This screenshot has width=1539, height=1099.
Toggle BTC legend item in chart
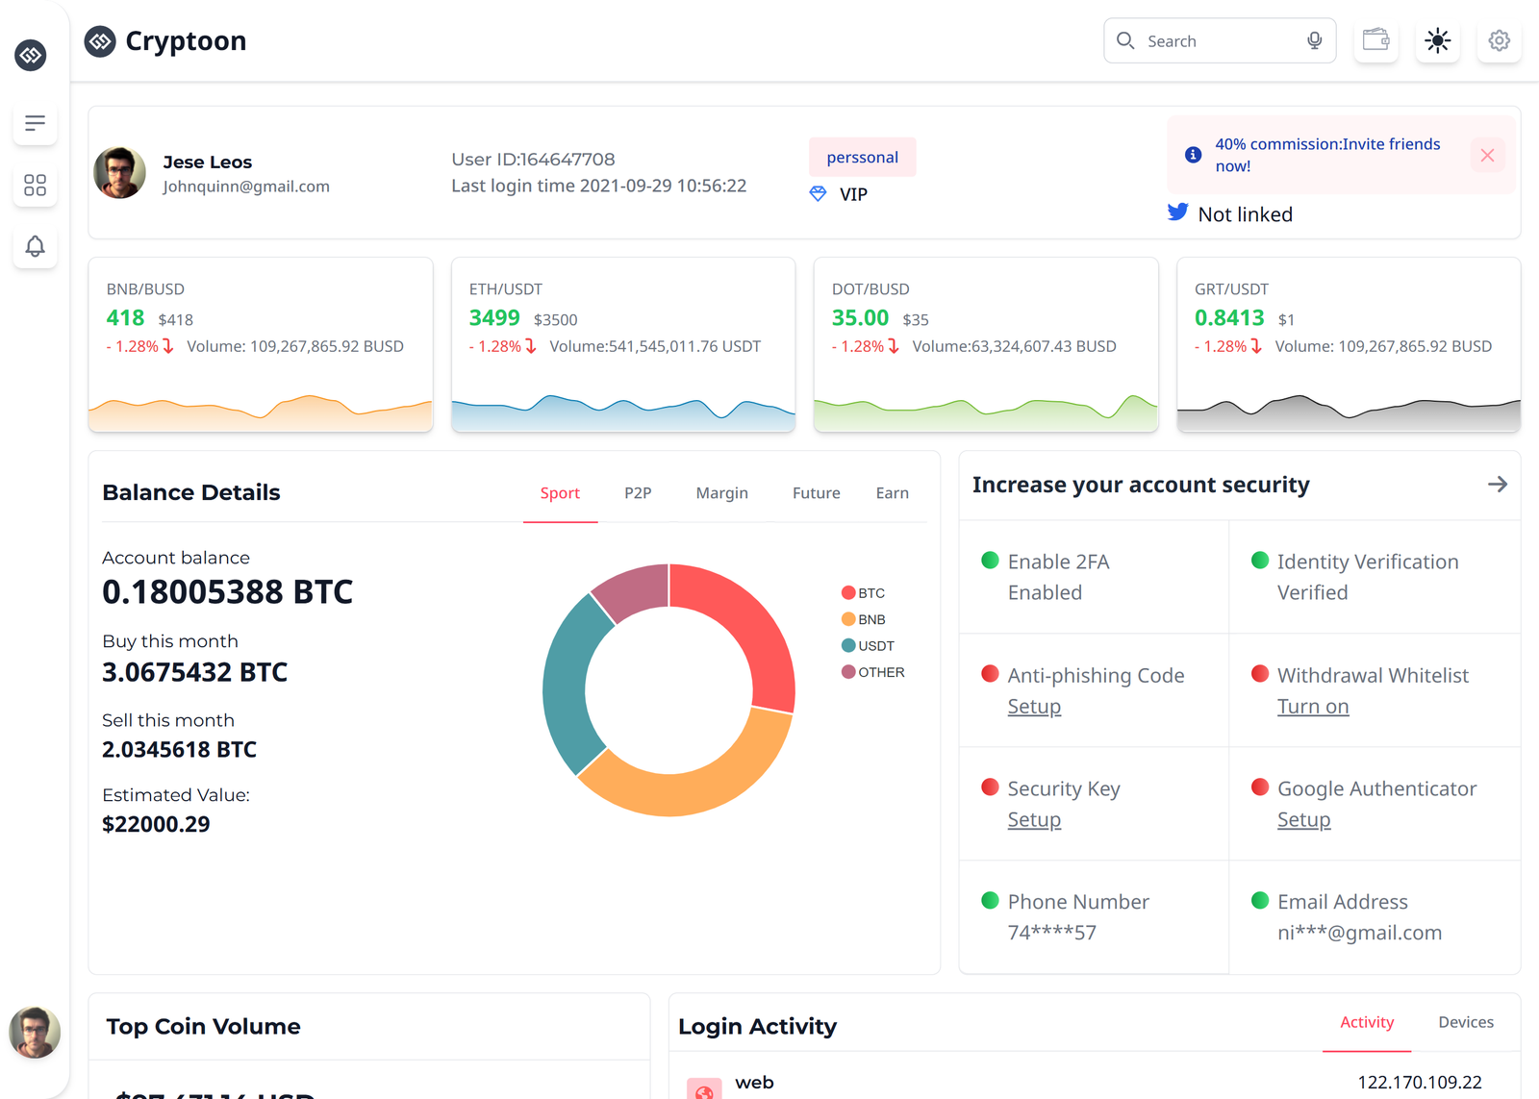point(863,593)
